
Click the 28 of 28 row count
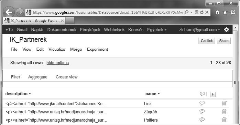[223, 63]
